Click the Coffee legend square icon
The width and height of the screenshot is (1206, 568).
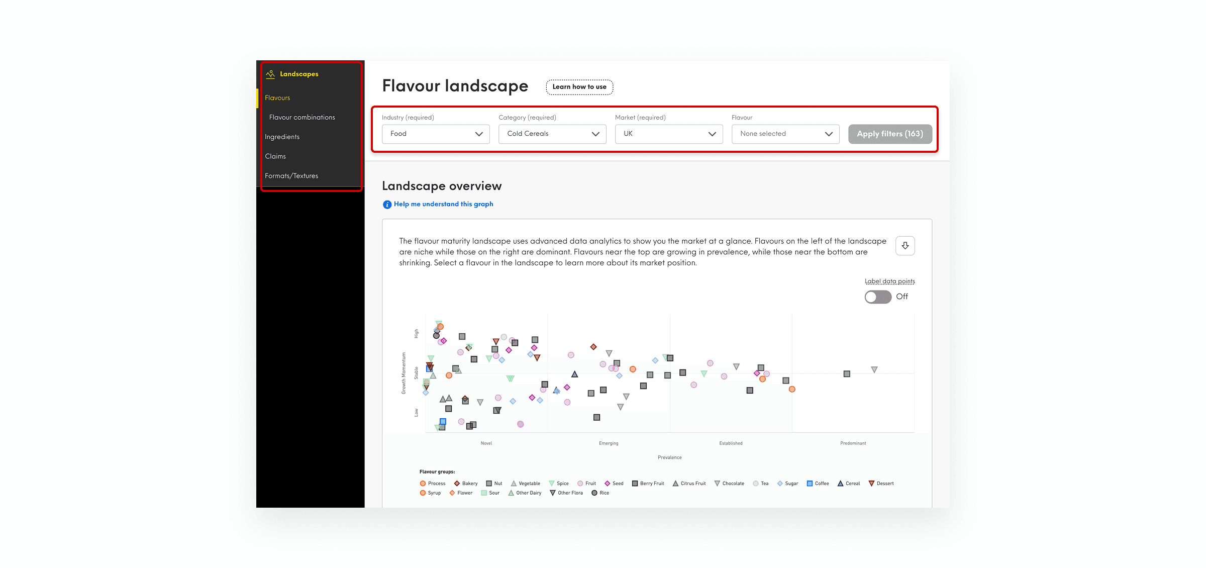pos(810,484)
